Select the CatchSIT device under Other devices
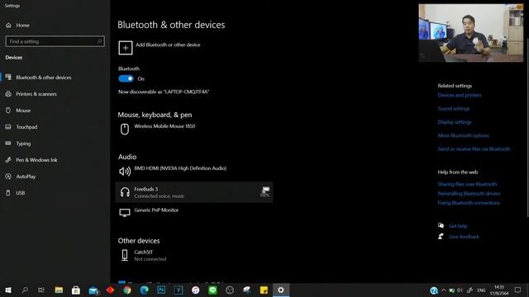 coord(194,255)
